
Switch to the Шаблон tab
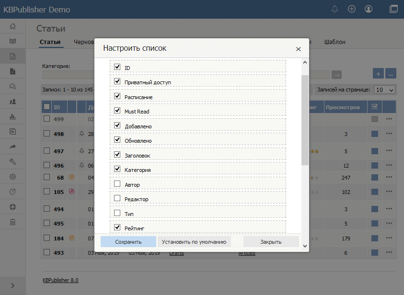coord(335,42)
